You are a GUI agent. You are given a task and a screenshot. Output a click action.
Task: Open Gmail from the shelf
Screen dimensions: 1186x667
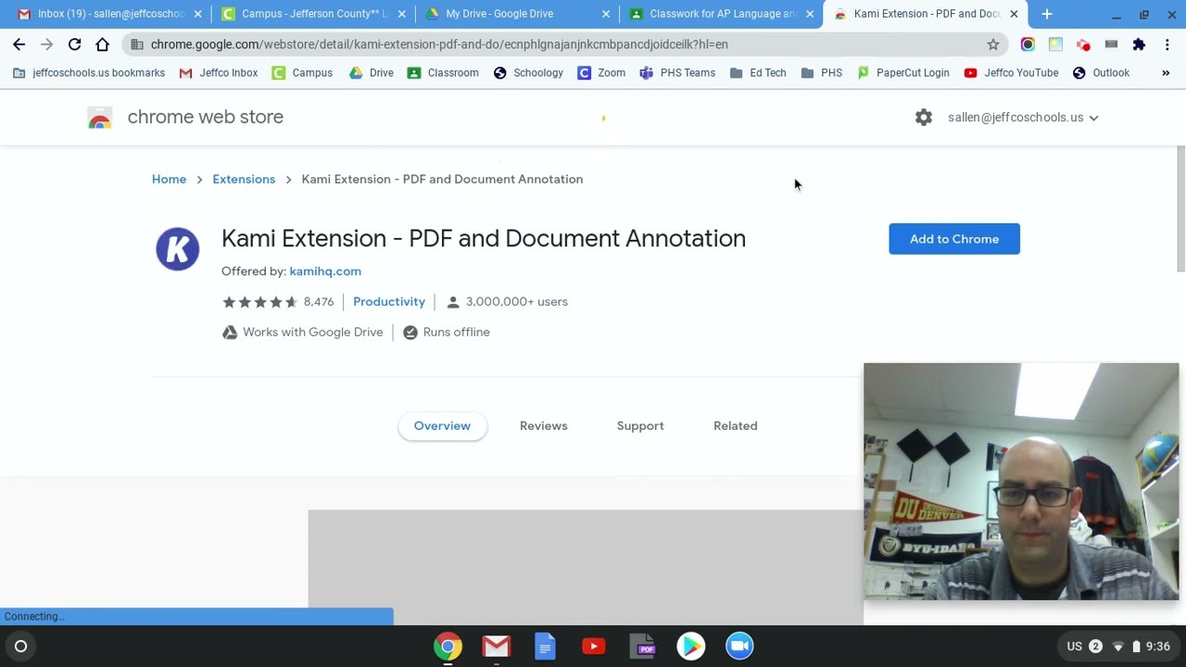497,647
